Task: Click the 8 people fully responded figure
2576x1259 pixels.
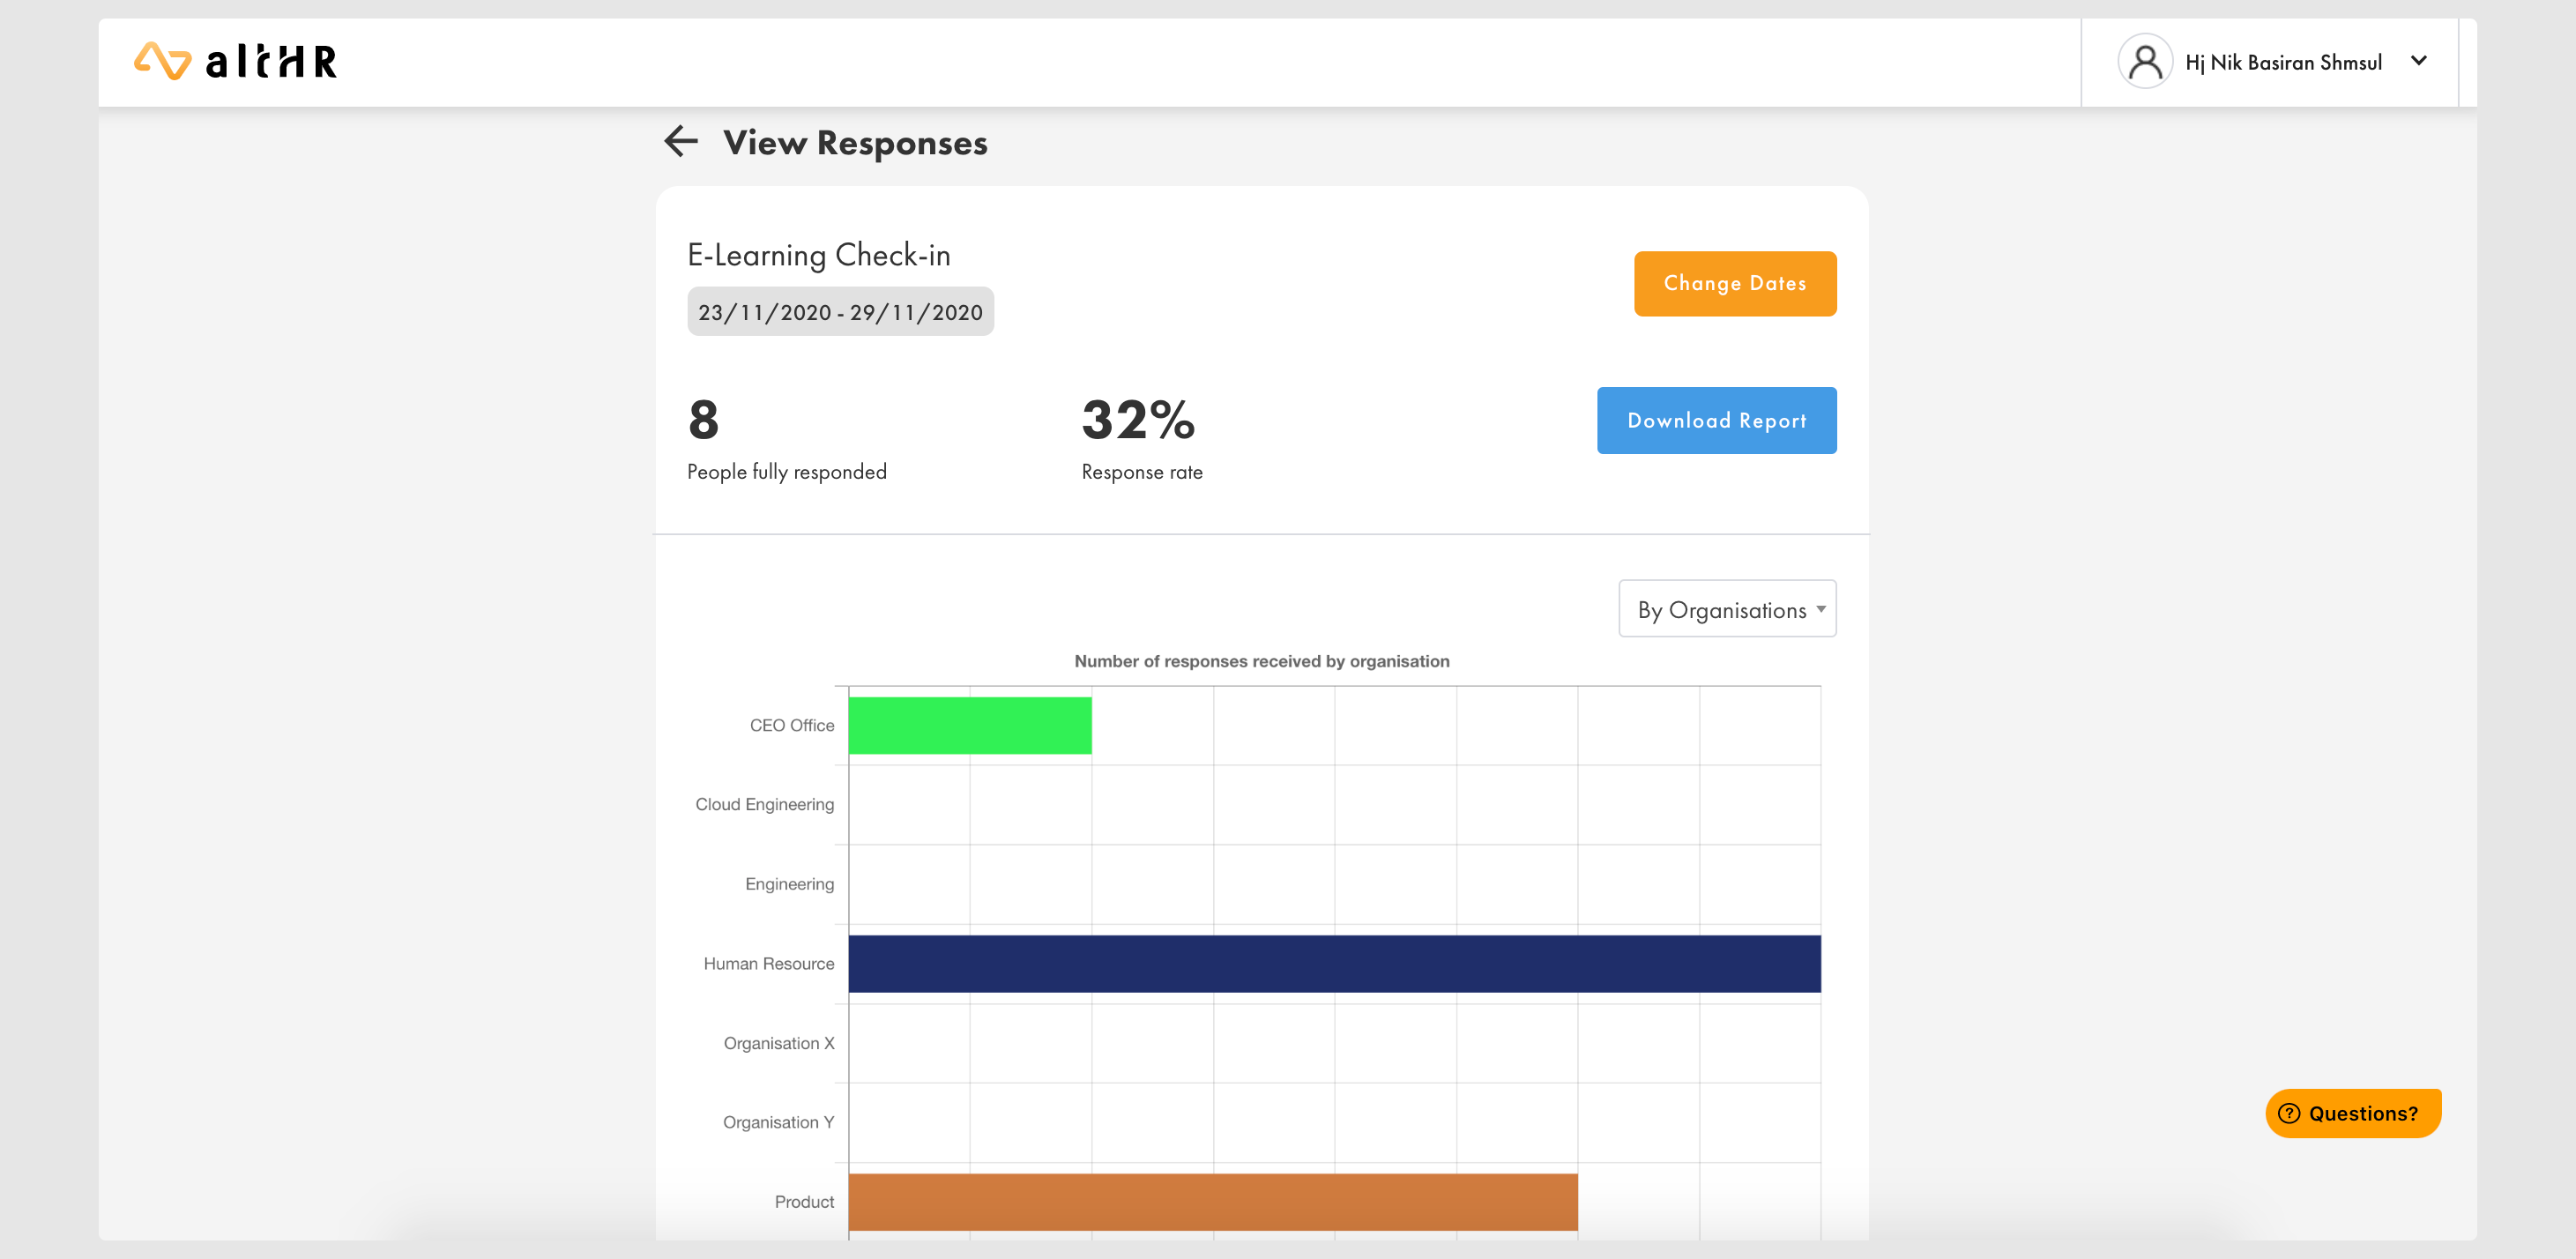Action: pos(703,420)
